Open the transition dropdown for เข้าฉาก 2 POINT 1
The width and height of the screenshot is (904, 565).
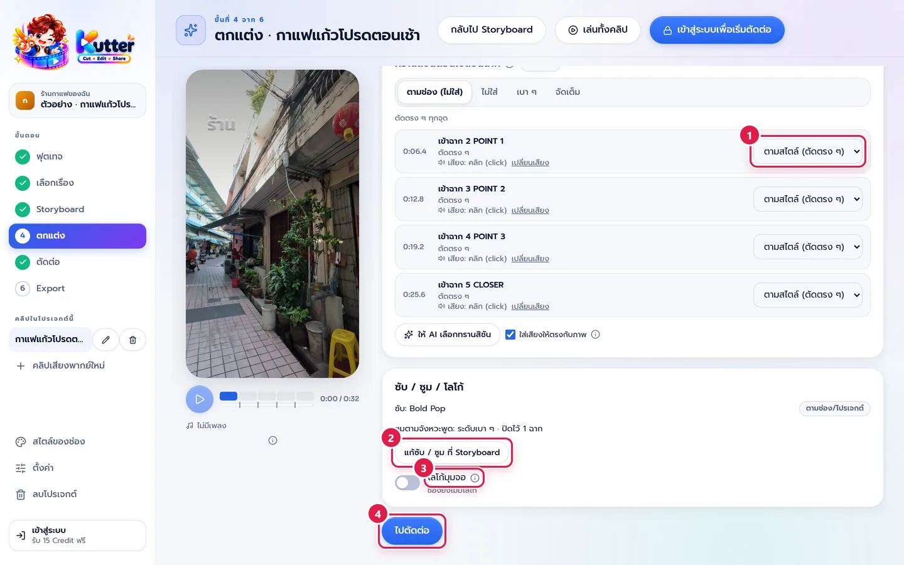(808, 151)
